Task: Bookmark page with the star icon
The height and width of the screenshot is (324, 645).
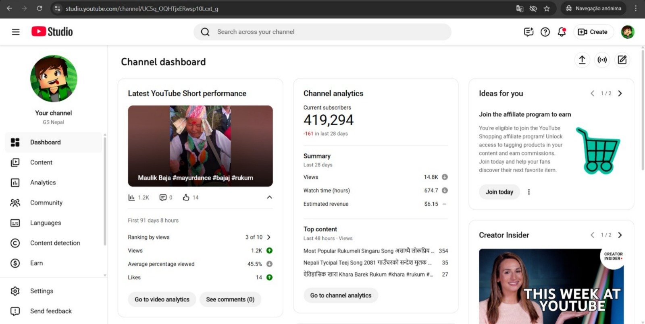Action: pos(547,8)
